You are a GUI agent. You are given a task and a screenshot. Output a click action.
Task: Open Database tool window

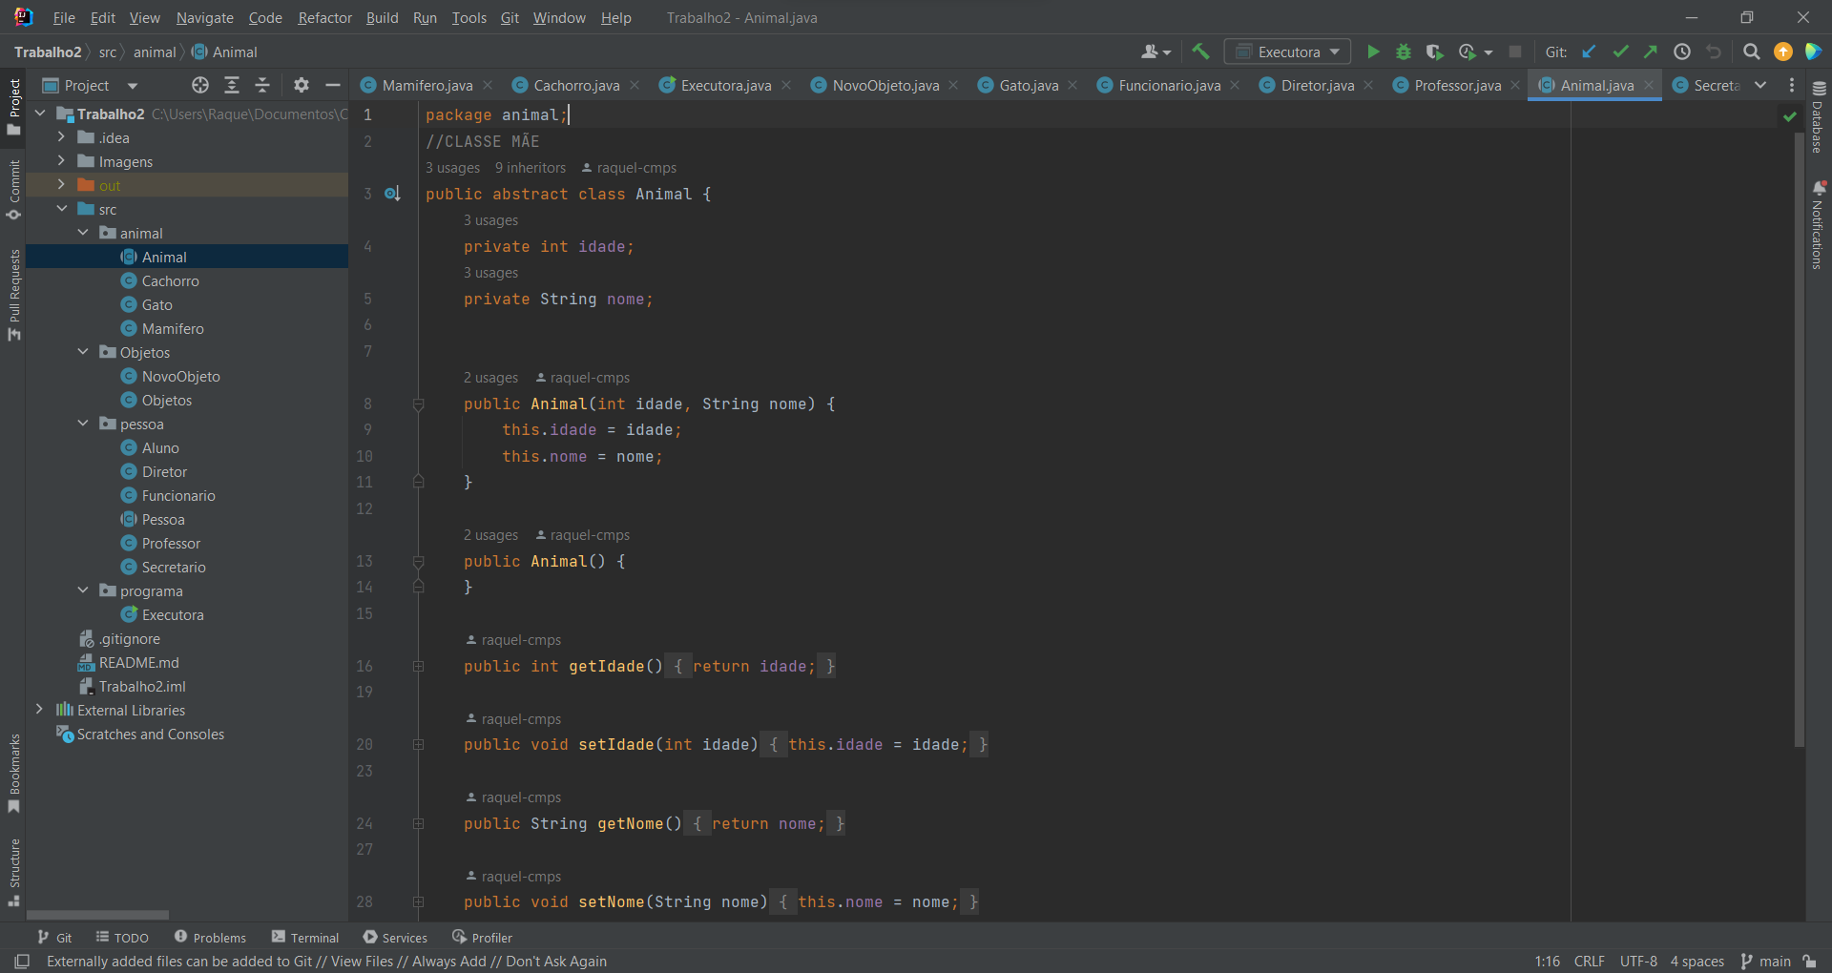click(x=1819, y=116)
